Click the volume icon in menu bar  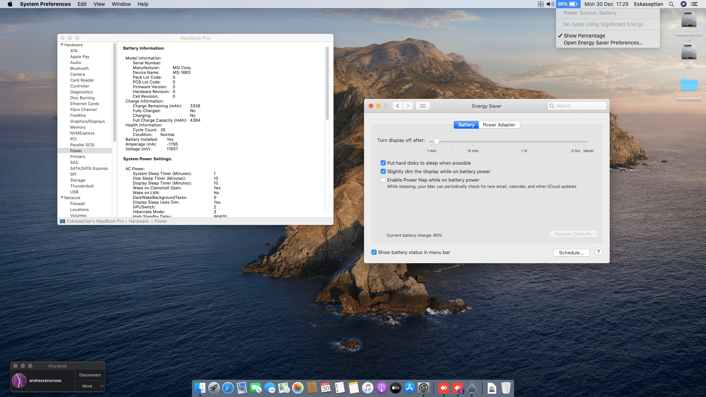[x=550, y=4]
